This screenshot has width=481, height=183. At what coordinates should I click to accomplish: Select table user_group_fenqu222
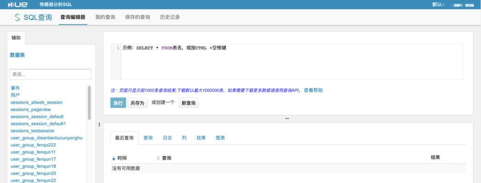(34, 145)
